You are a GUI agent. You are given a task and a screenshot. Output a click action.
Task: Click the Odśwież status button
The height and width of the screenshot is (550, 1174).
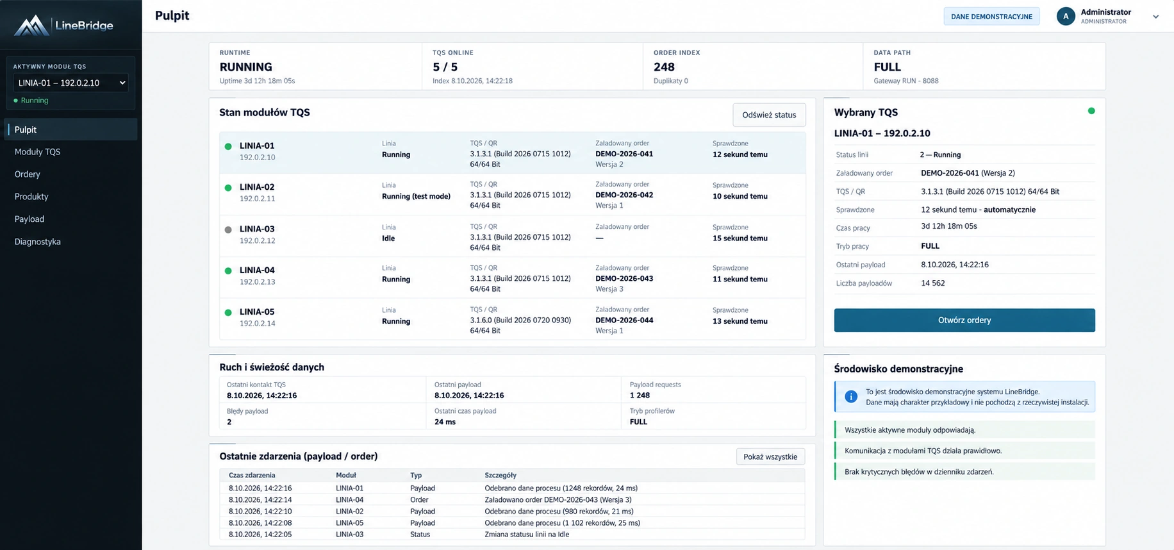click(769, 115)
